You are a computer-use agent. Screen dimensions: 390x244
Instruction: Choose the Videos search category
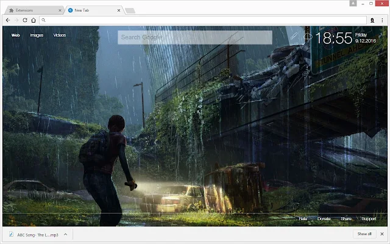click(x=60, y=35)
